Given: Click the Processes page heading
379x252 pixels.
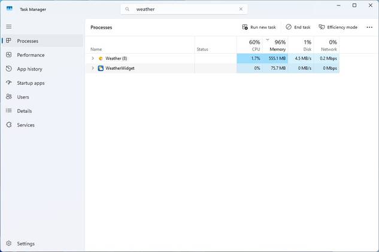Looking at the screenshot, I should (101, 27).
